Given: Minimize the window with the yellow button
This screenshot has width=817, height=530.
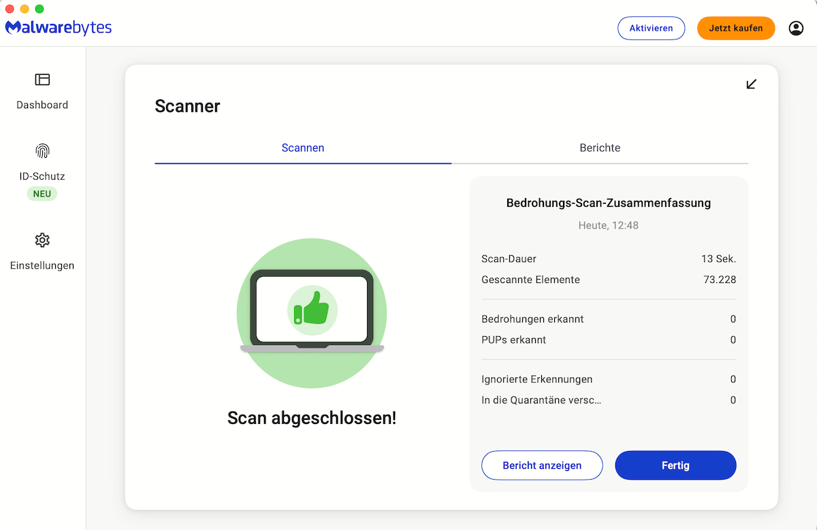Looking at the screenshot, I should (x=25, y=9).
